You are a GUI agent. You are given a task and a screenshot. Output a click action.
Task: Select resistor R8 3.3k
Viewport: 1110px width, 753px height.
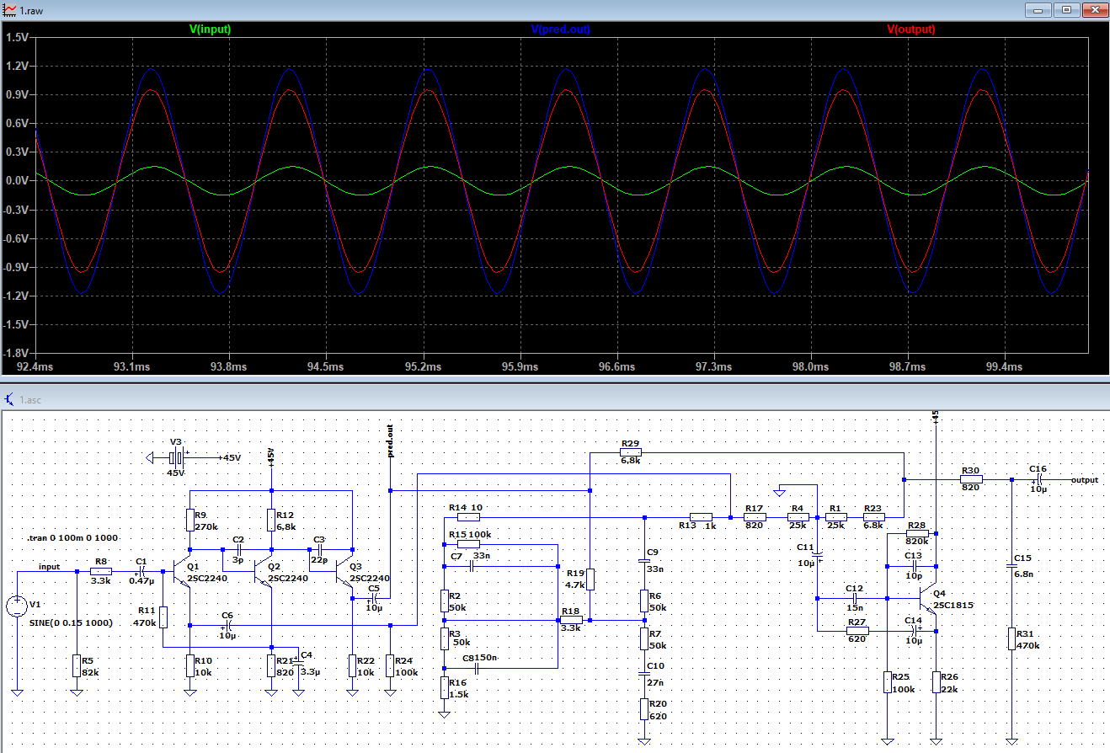click(100, 571)
